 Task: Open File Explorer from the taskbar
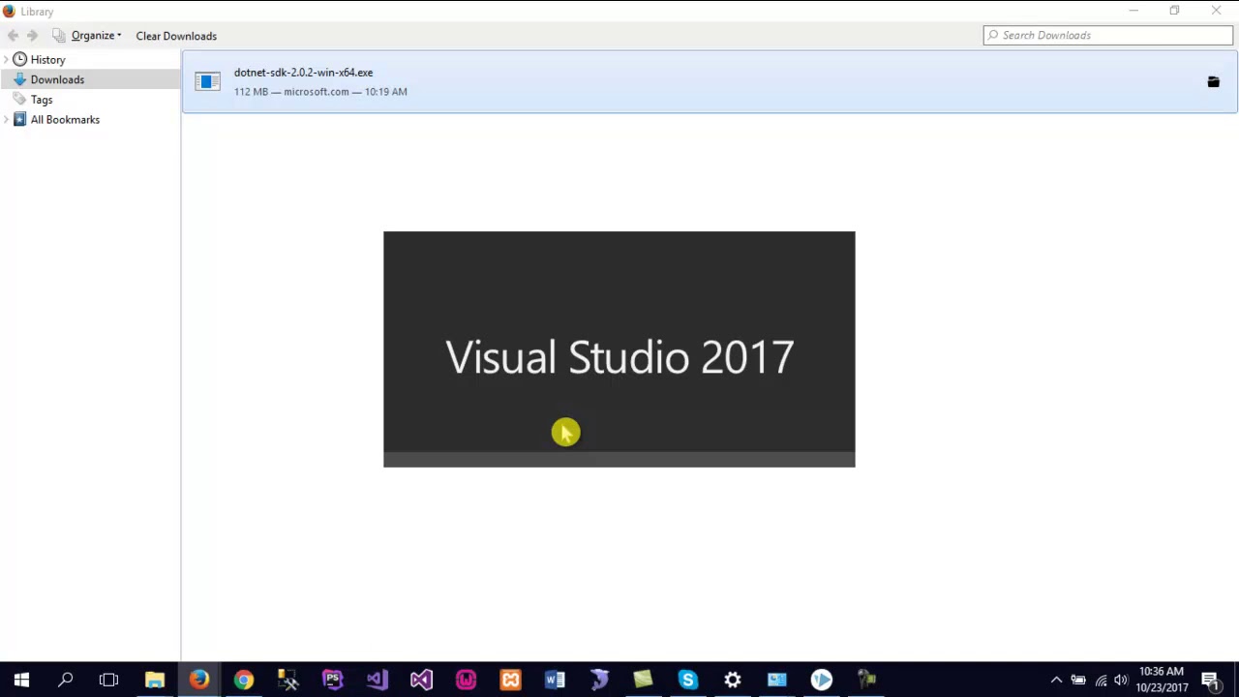coord(155,680)
